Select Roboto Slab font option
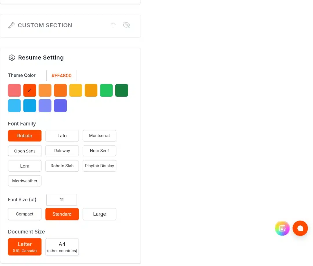Screen dimensions: 313x266 pyautogui.click(x=62, y=166)
